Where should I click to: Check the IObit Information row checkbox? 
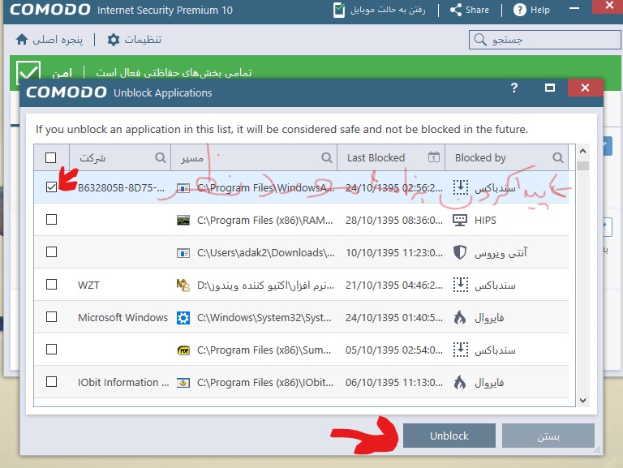[x=51, y=382]
